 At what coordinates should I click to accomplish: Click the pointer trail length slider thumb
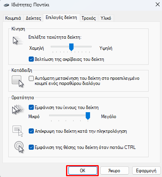click(88, 116)
